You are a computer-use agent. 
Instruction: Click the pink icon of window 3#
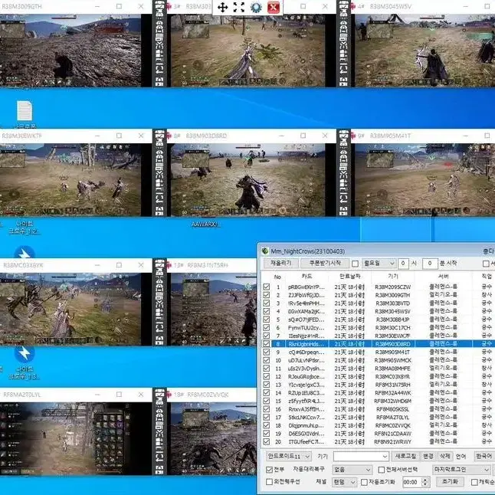[x=169, y=6]
